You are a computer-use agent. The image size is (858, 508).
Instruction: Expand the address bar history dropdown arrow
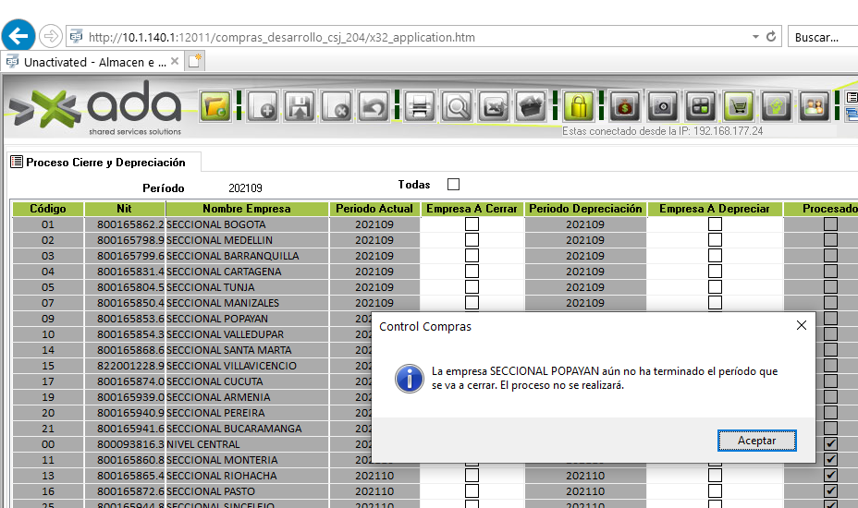754,38
